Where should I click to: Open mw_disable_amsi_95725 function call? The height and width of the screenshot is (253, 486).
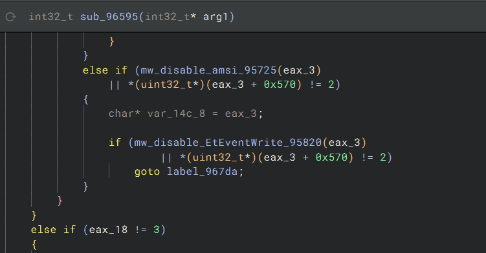tap(208, 70)
